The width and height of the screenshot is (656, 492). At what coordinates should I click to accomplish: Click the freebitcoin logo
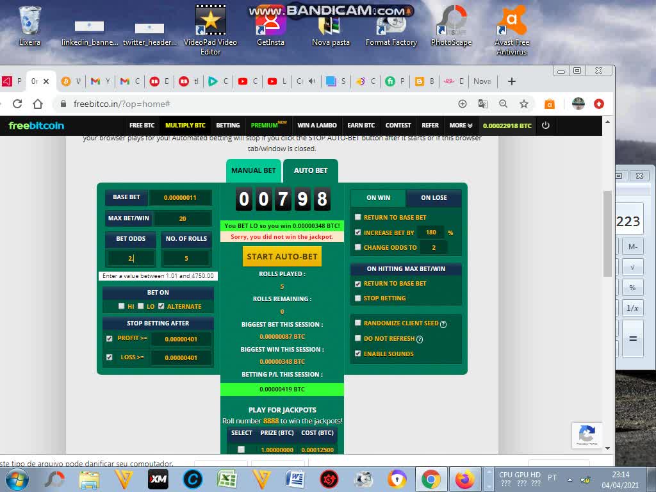pyautogui.click(x=37, y=126)
